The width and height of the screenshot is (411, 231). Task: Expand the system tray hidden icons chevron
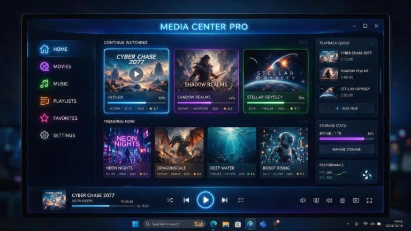point(348,224)
